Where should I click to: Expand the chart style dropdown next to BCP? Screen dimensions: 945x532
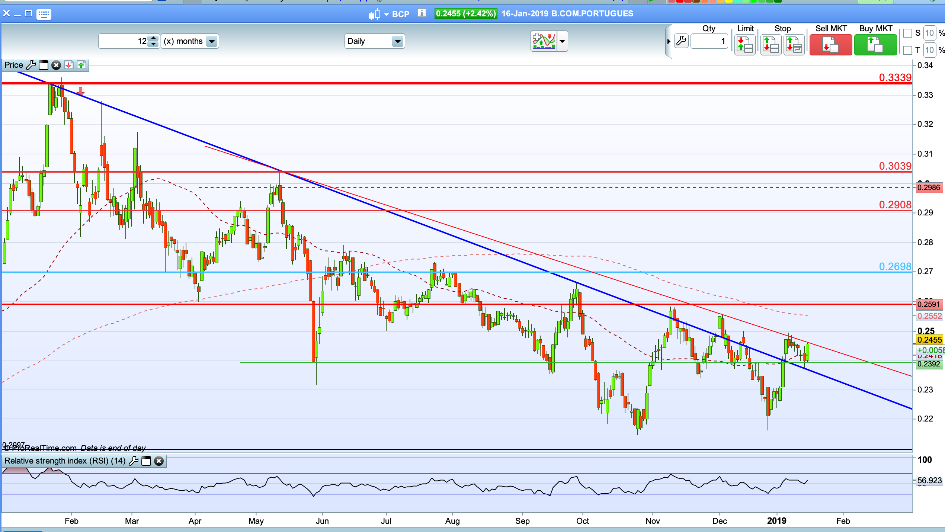click(386, 15)
